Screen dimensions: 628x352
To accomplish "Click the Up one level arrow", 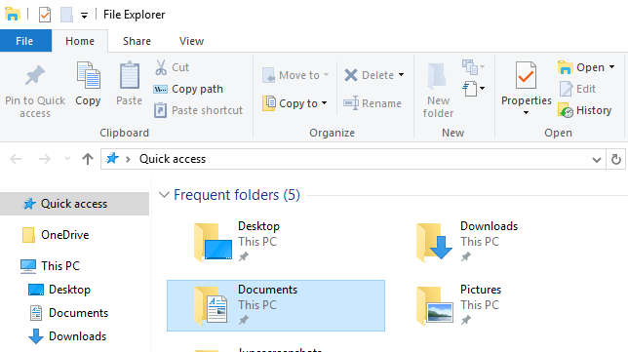I will [x=88, y=159].
